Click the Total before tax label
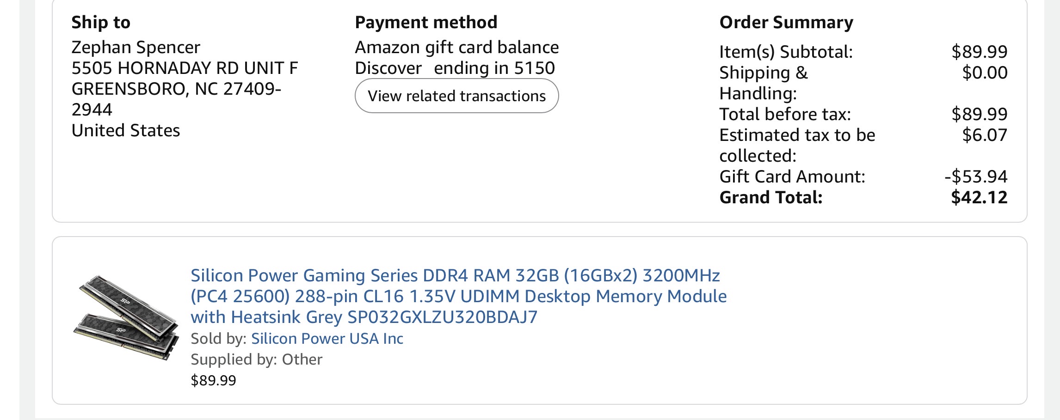The height and width of the screenshot is (420, 1060). point(785,114)
